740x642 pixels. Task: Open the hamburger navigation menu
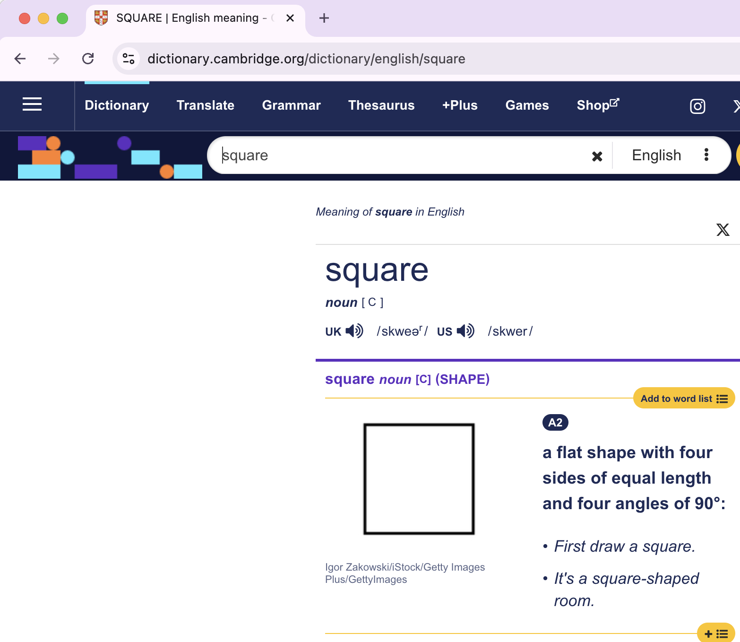[x=32, y=104]
